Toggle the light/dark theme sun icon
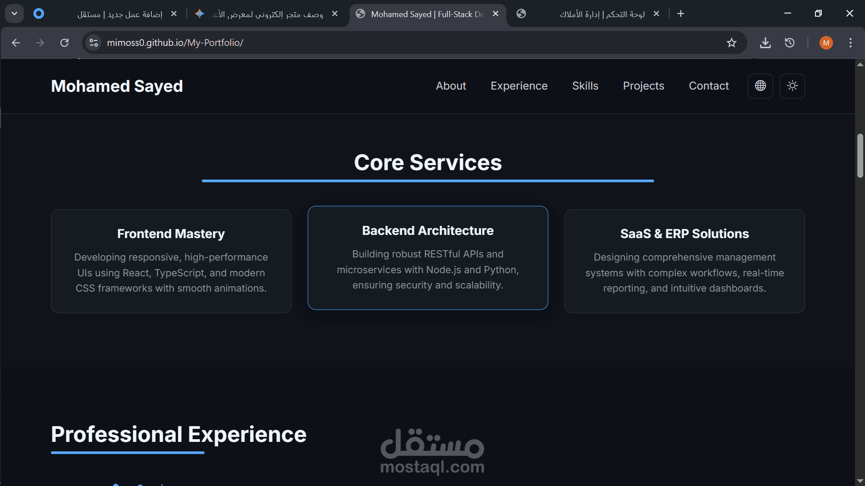Viewport: 865px width, 486px height. (792, 85)
